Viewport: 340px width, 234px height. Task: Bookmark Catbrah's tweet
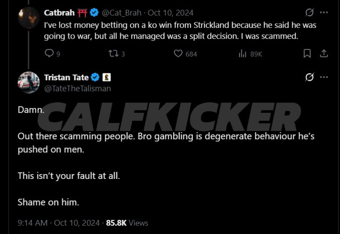(307, 53)
